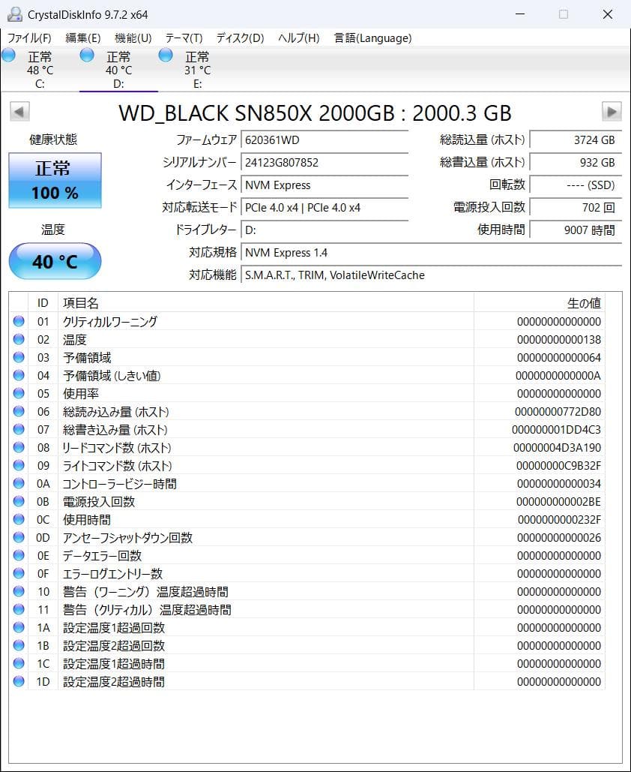Click the ファームウェア field 620361WD

pos(324,140)
